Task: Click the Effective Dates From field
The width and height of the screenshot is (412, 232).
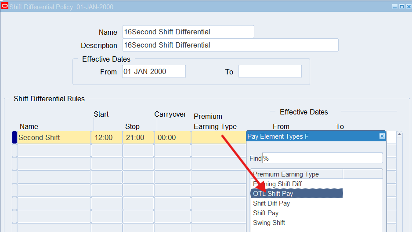Action: tap(154, 71)
